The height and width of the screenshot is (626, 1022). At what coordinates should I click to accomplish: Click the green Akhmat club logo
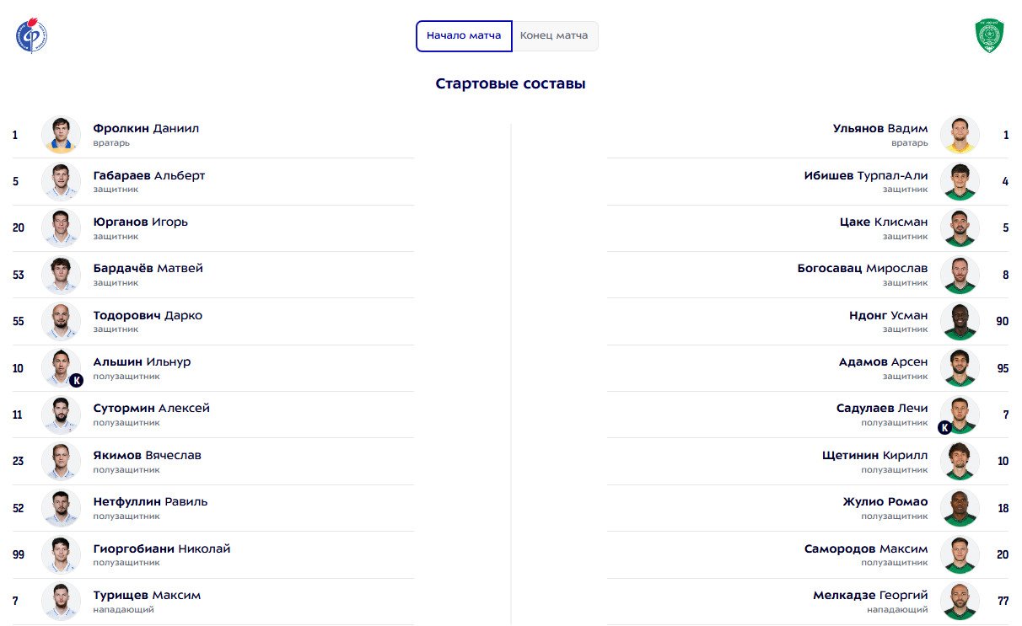[990, 36]
